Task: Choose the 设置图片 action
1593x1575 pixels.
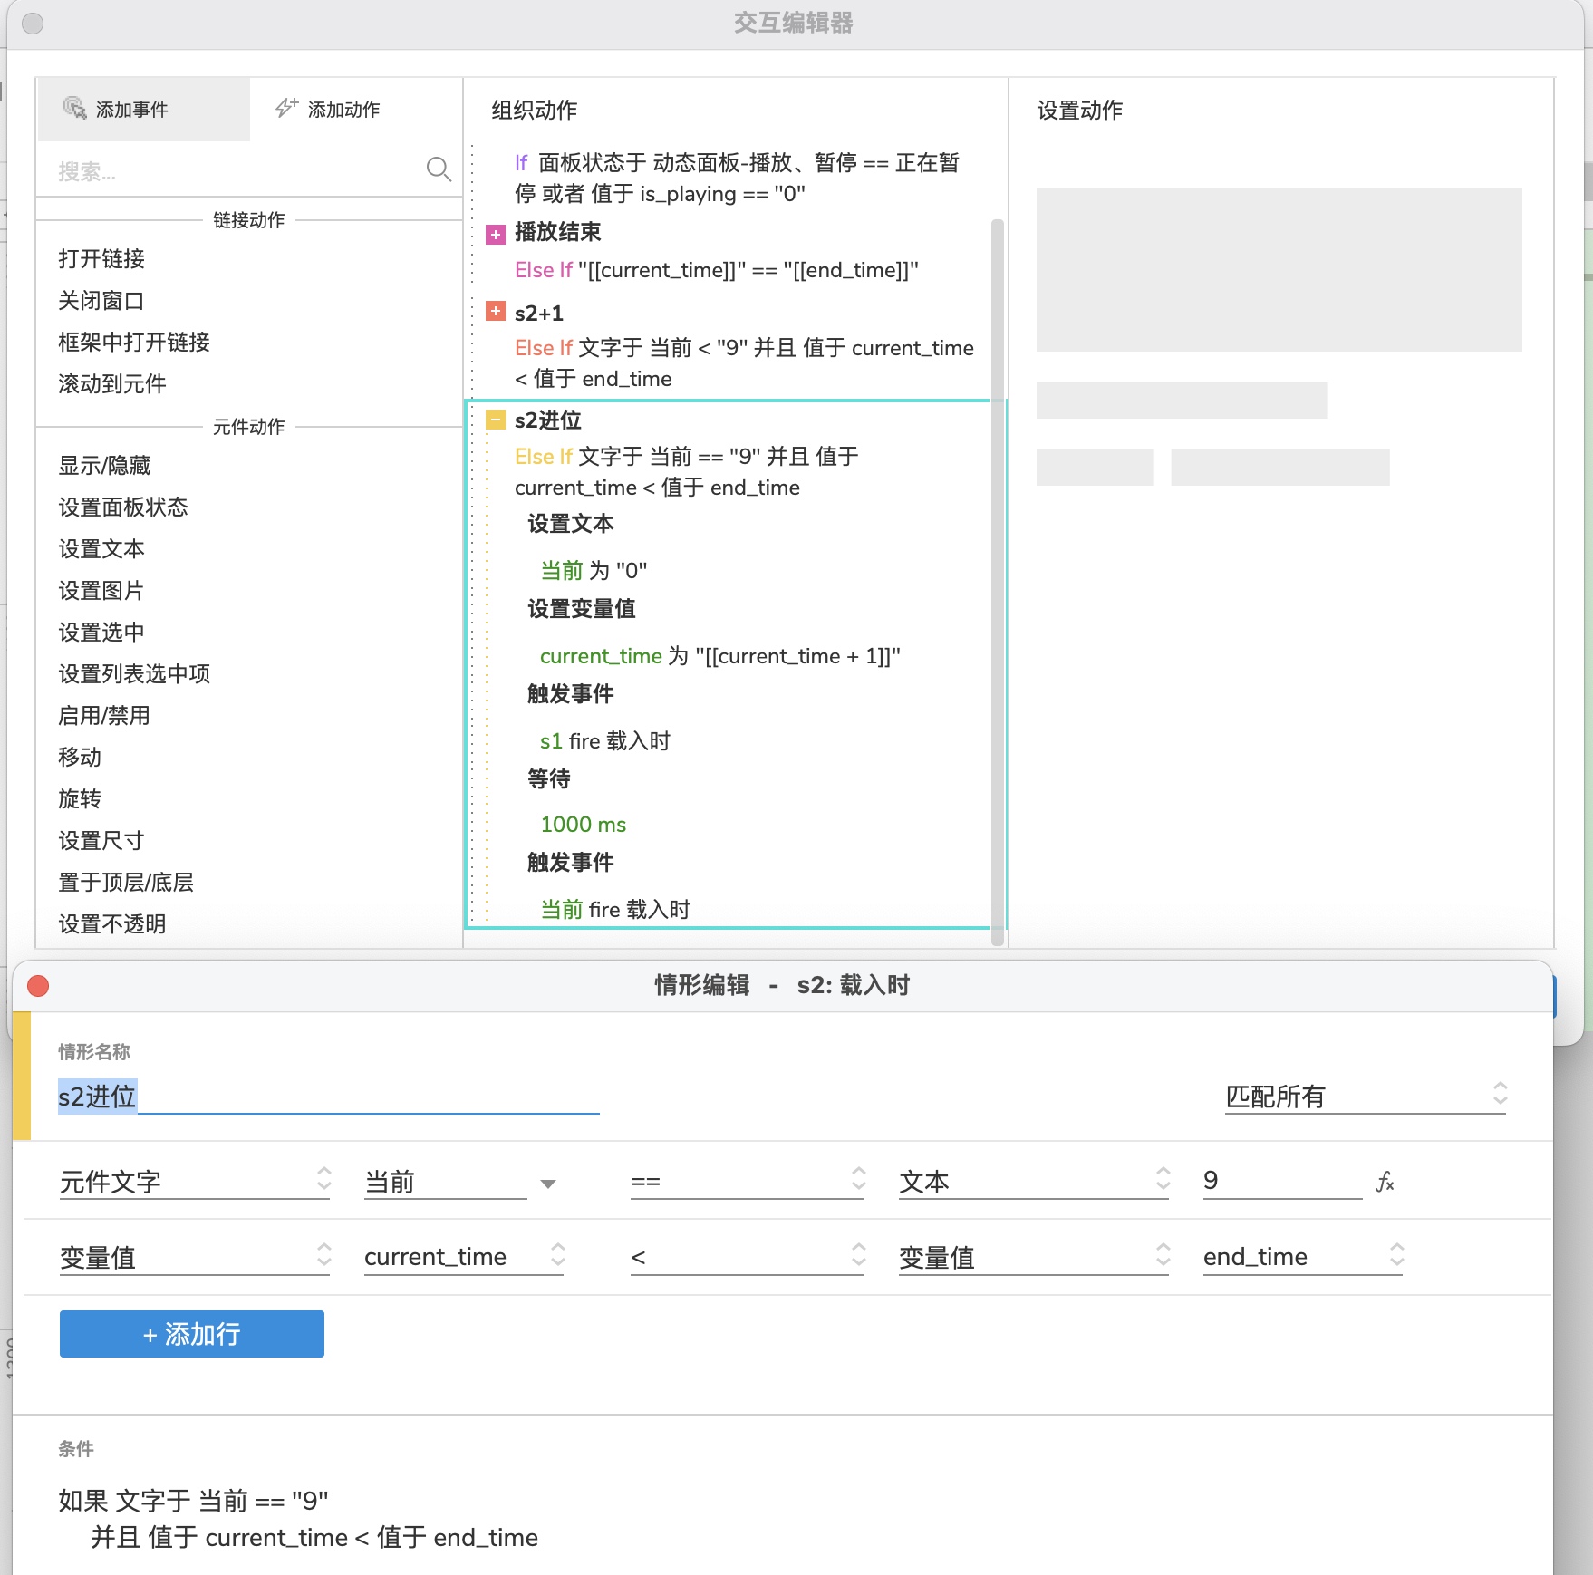Action: pos(101,591)
